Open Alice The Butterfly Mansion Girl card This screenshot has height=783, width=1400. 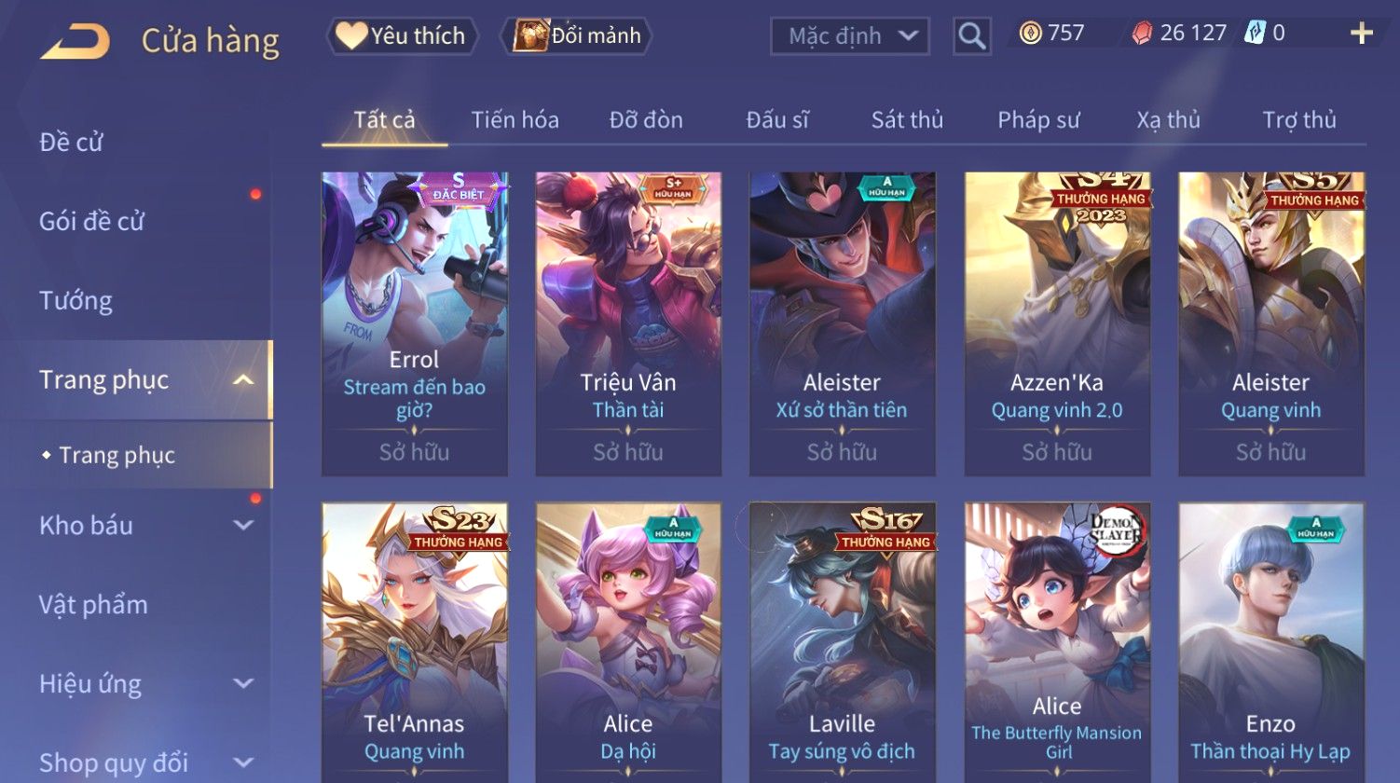[1057, 642]
